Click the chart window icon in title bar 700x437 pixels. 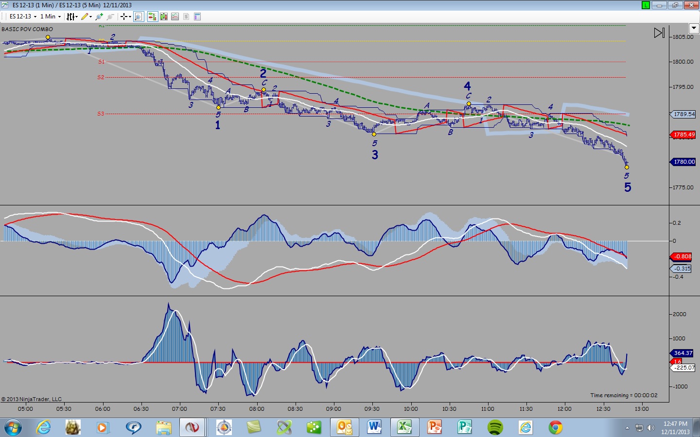[x=5, y=5]
